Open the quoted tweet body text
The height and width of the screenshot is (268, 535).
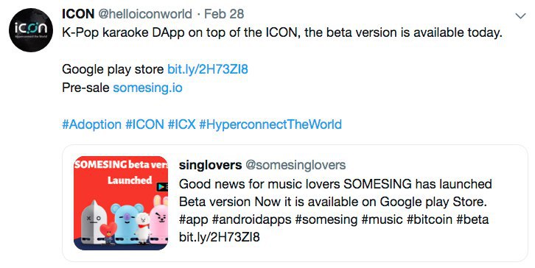[335, 210]
